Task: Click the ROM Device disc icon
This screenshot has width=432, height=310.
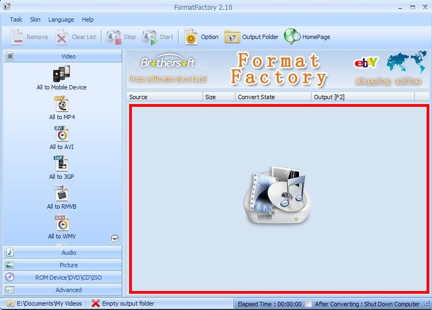Action: [x=10, y=277]
